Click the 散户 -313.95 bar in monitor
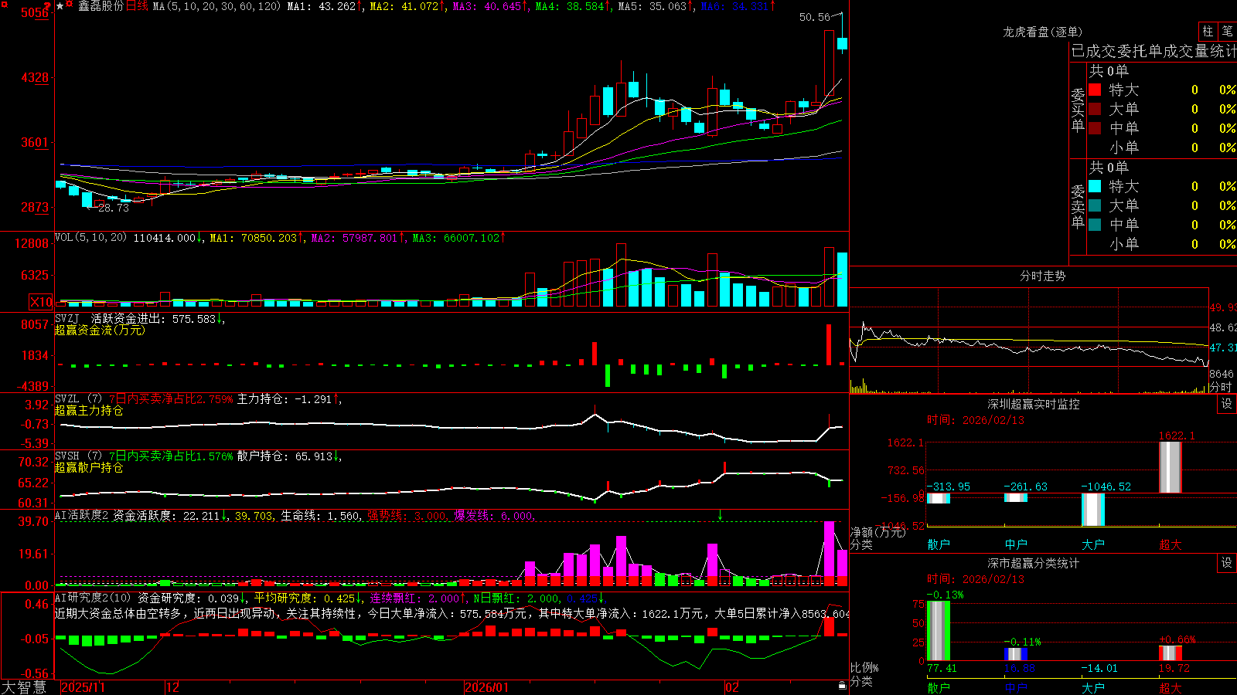Screen dimensions: 1237x695 [939, 498]
